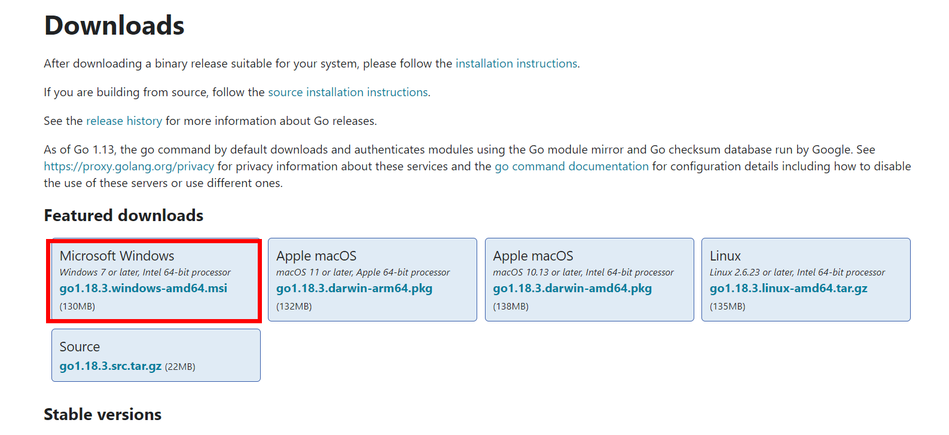Click the 138MB size label
Viewport: 949px width, 435px height.
point(511,307)
